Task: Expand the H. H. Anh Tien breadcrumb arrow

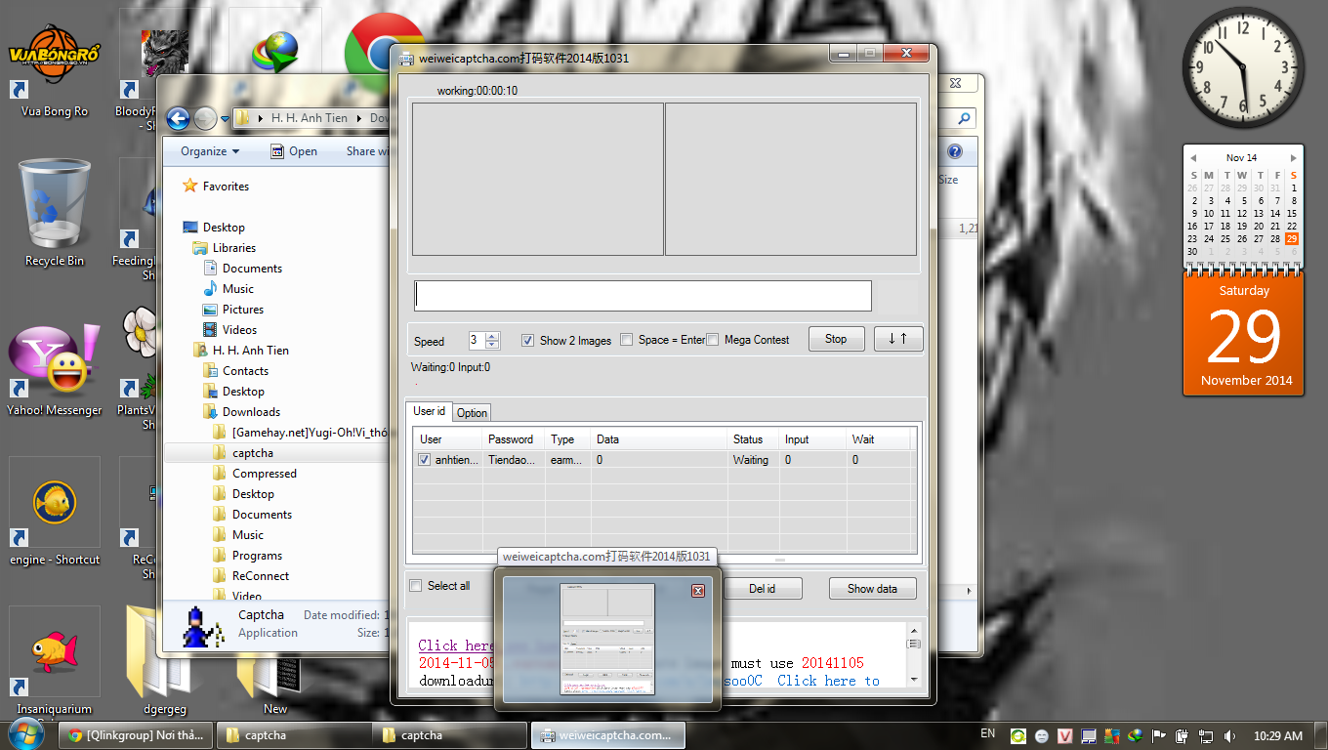Action: pyautogui.click(x=357, y=118)
